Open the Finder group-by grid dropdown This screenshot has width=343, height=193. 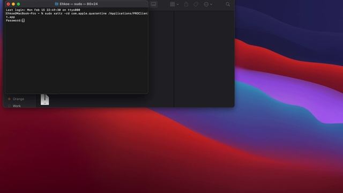point(174,4)
